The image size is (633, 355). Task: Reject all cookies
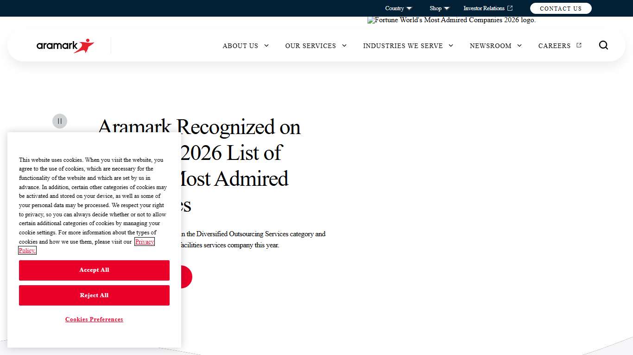94,295
